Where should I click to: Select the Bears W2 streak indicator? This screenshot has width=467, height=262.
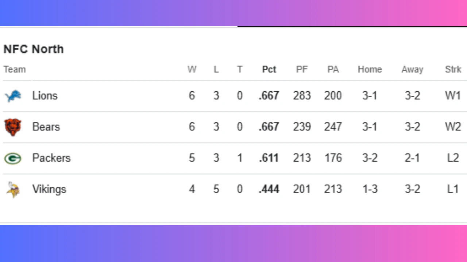(x=452, y=127)
